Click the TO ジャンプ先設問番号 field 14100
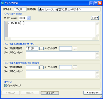103x99 pixels. click(32, 48)
